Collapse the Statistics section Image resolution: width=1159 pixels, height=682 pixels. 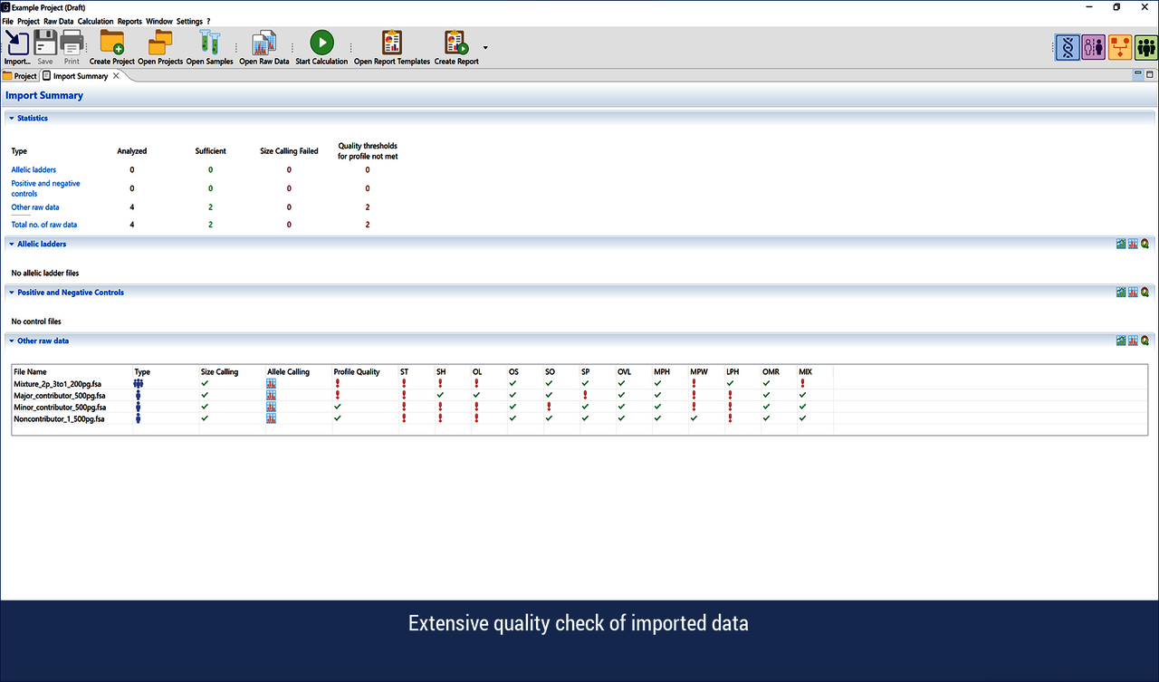[12, 118]
